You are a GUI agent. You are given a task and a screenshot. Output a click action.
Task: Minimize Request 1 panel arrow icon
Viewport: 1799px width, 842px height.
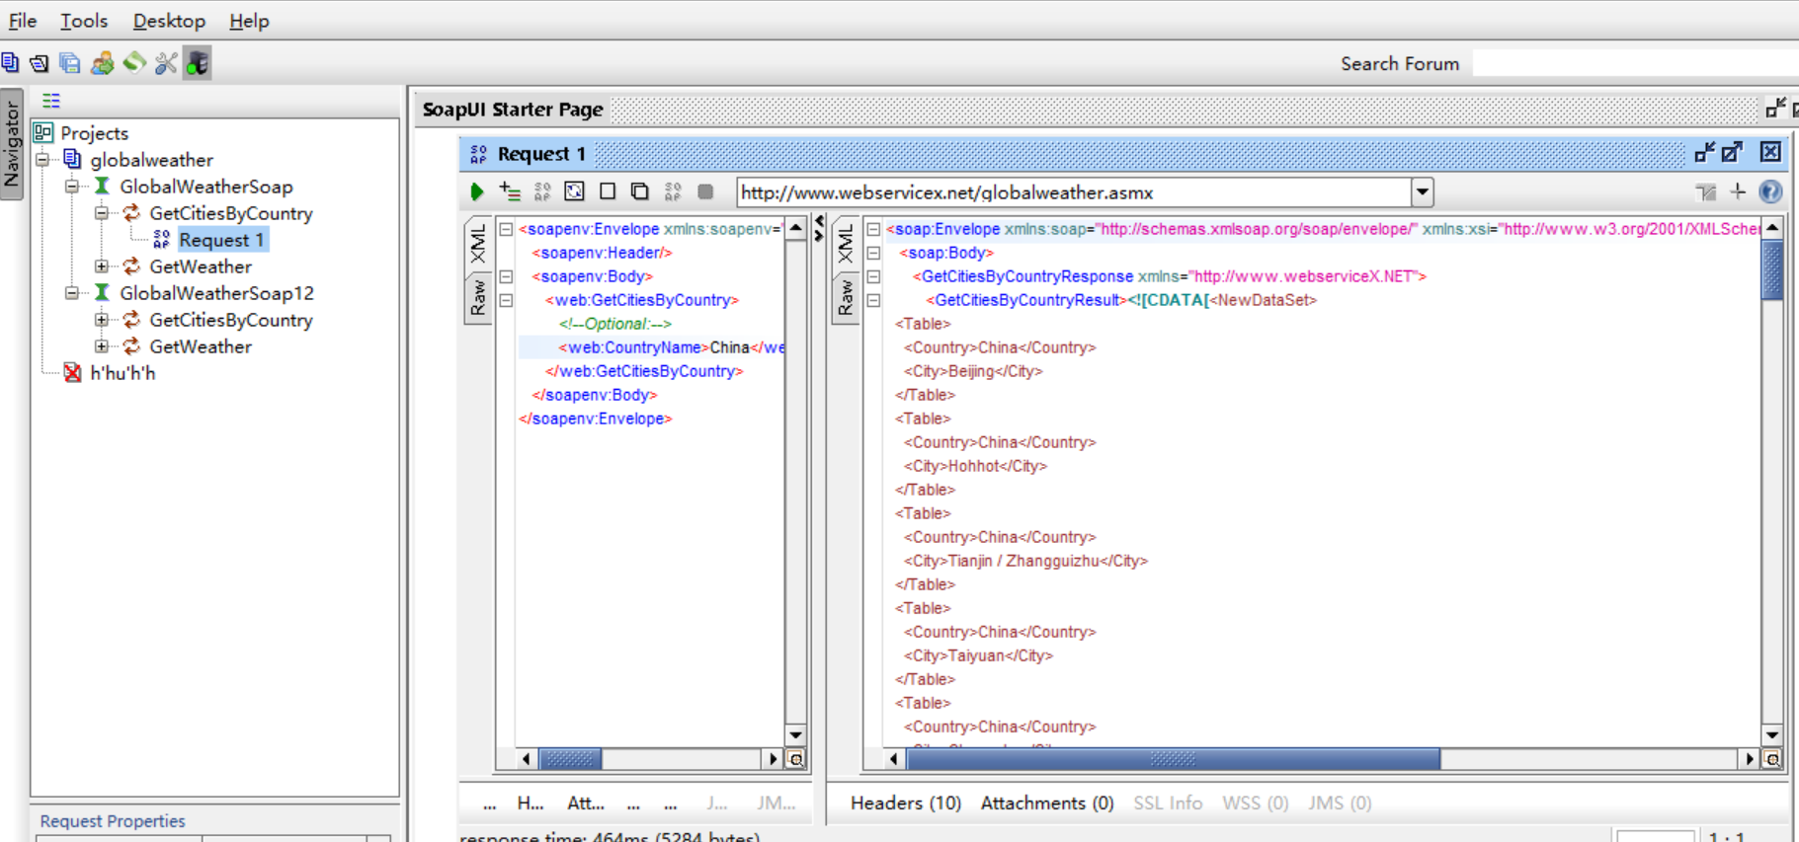1705,152
